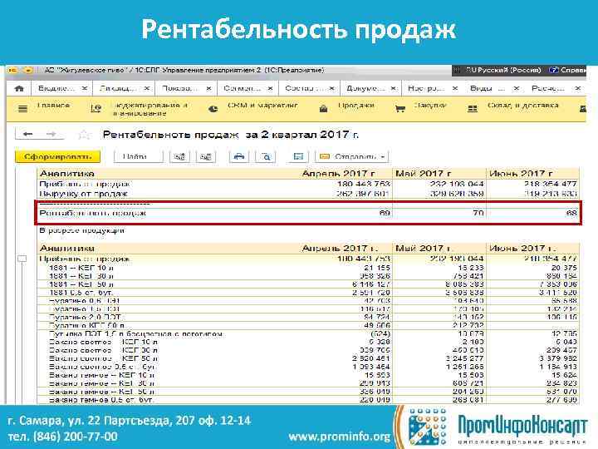Switch to the Состав... tab
Image resolution: width=598 pixels, height=449 pixels.
tap(304, 89)
